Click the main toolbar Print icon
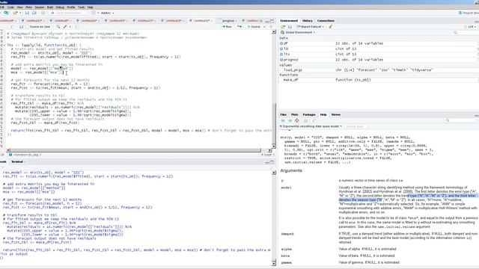The width and height of the screenshot is (479, 269). (x=43, y=13)
